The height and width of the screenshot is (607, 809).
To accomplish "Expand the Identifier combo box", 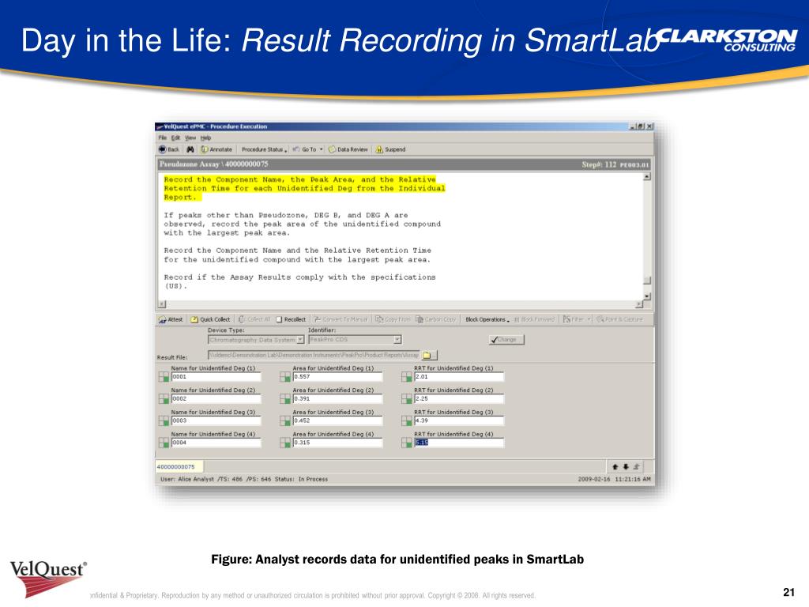I will tap(397, 340).
